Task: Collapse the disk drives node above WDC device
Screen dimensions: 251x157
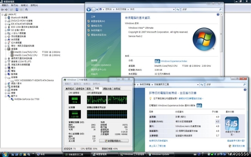Action: point(5,77)
